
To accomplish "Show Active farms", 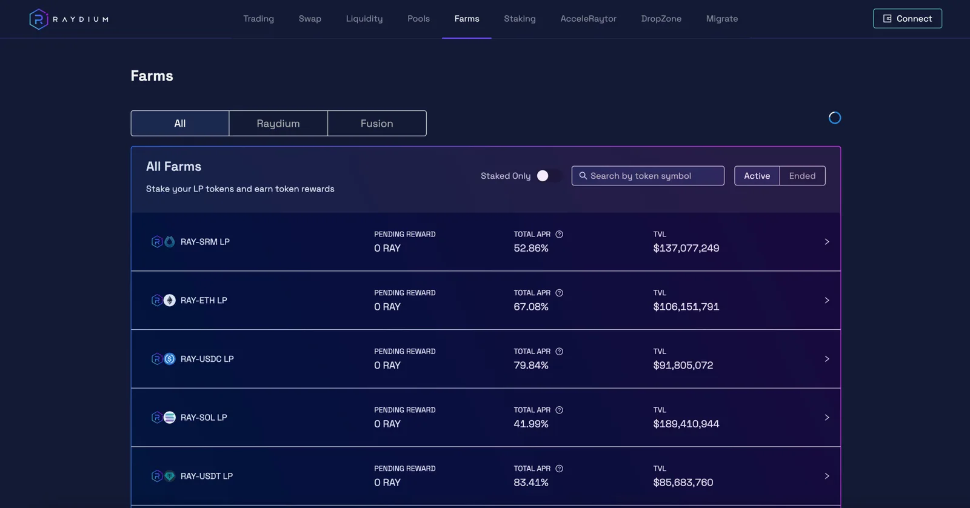I will pyautogui.click(x=757, y=176).
